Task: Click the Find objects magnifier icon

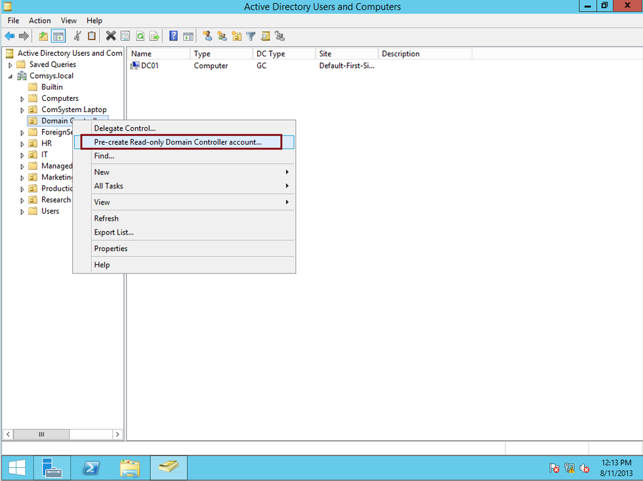Action: click(x=265, y=36)
